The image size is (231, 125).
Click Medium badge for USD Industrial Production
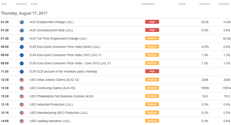(152, 104)
